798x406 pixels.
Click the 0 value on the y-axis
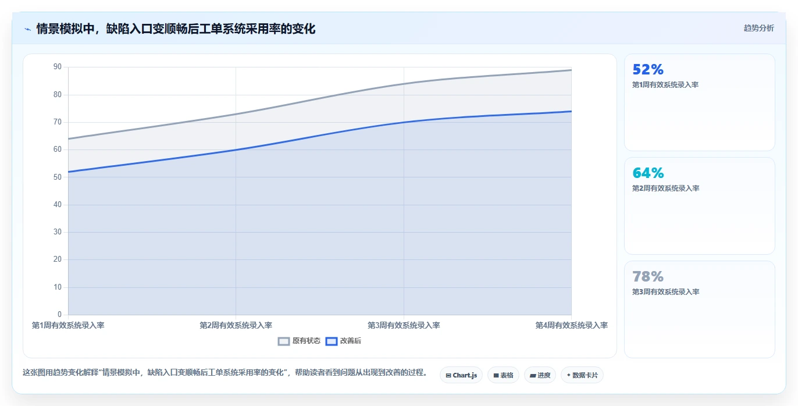[x=59, y=315]
